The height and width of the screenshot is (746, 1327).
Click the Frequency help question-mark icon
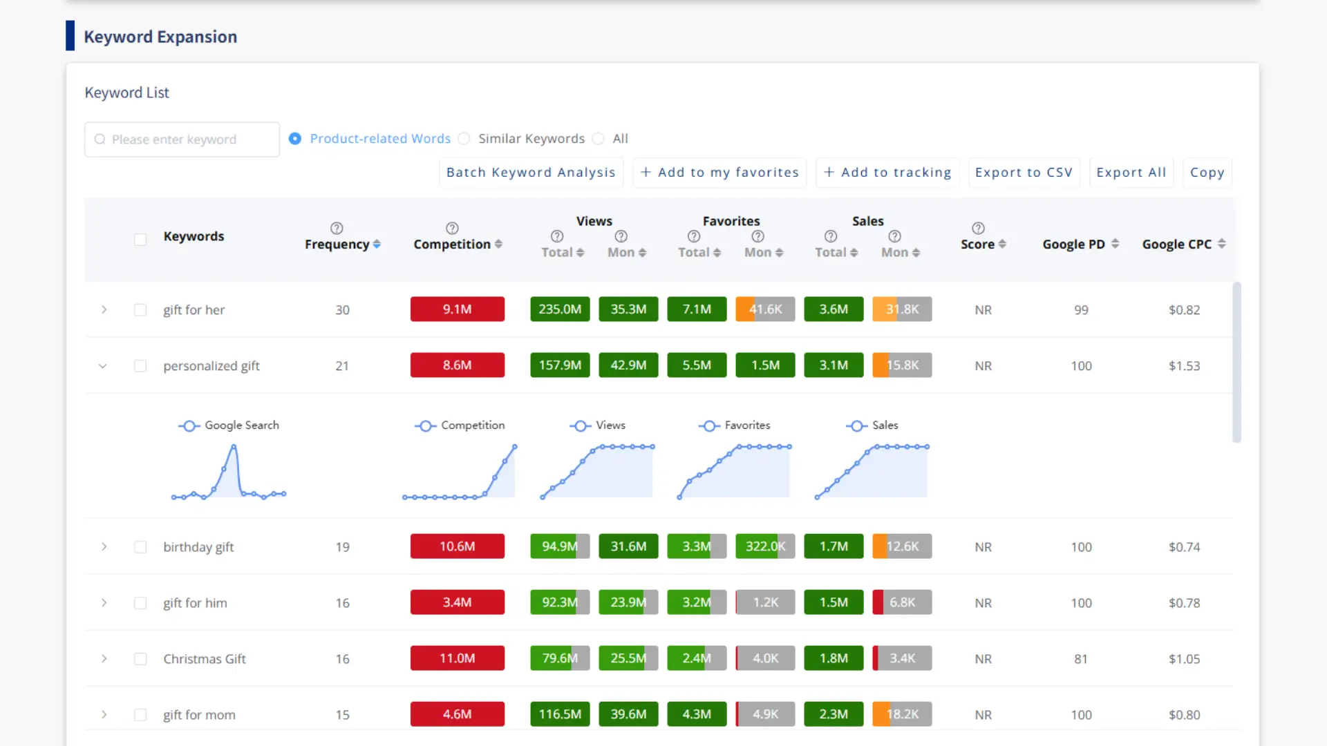click(x=337, y=228)
